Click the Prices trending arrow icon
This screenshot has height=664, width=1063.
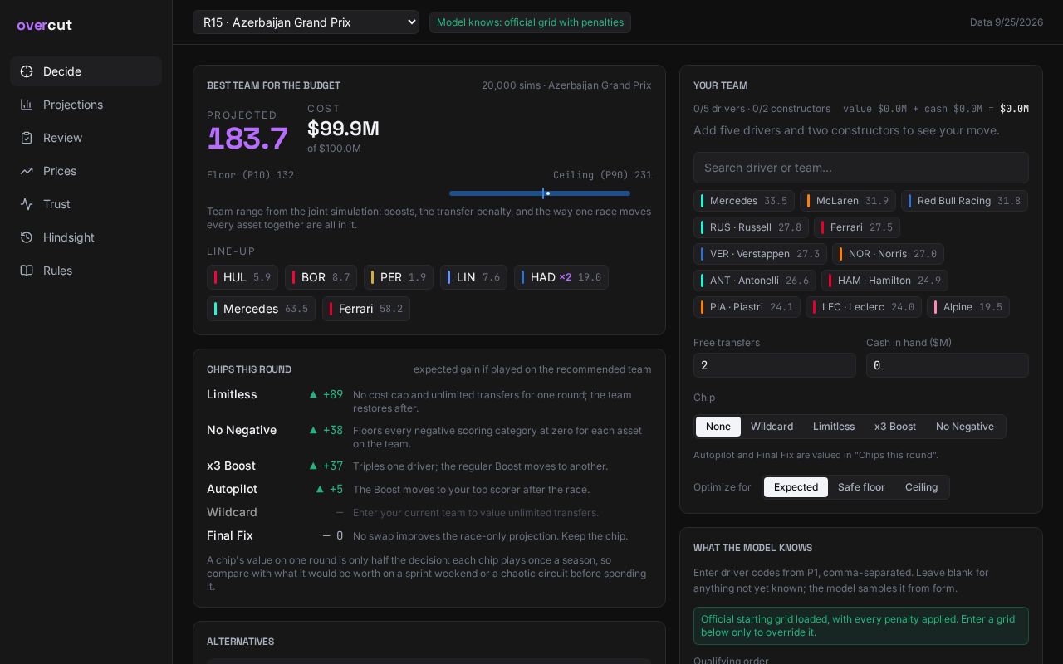(x=27, y=171)
